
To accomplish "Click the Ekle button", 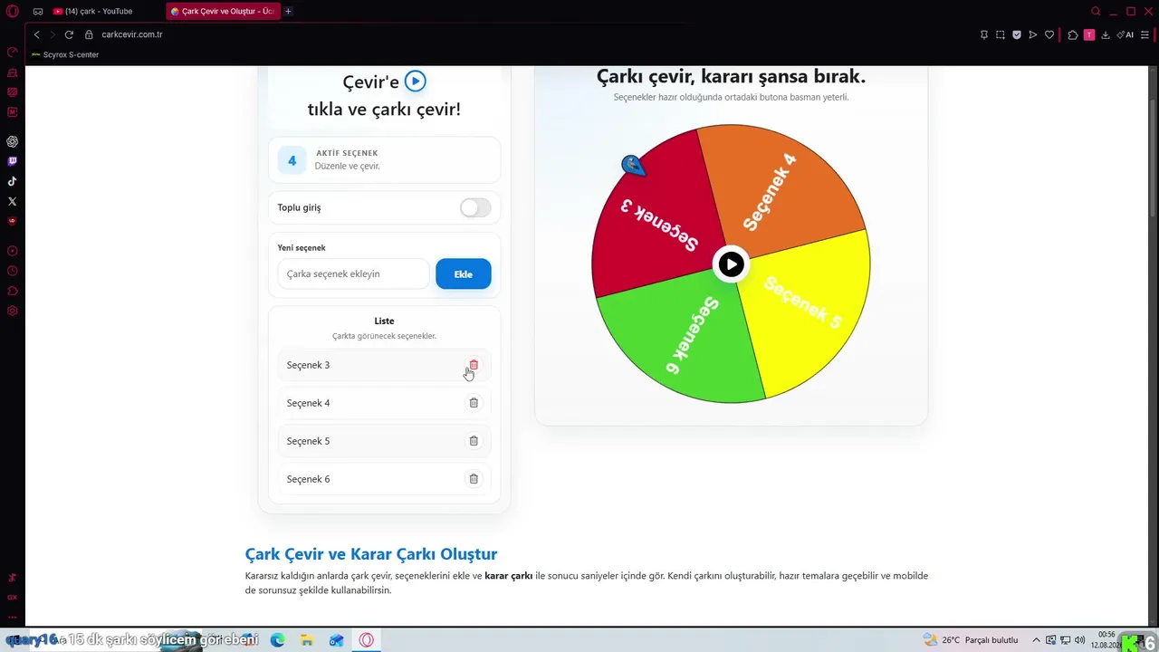I will pyautogui.click(x=464, y=274).
